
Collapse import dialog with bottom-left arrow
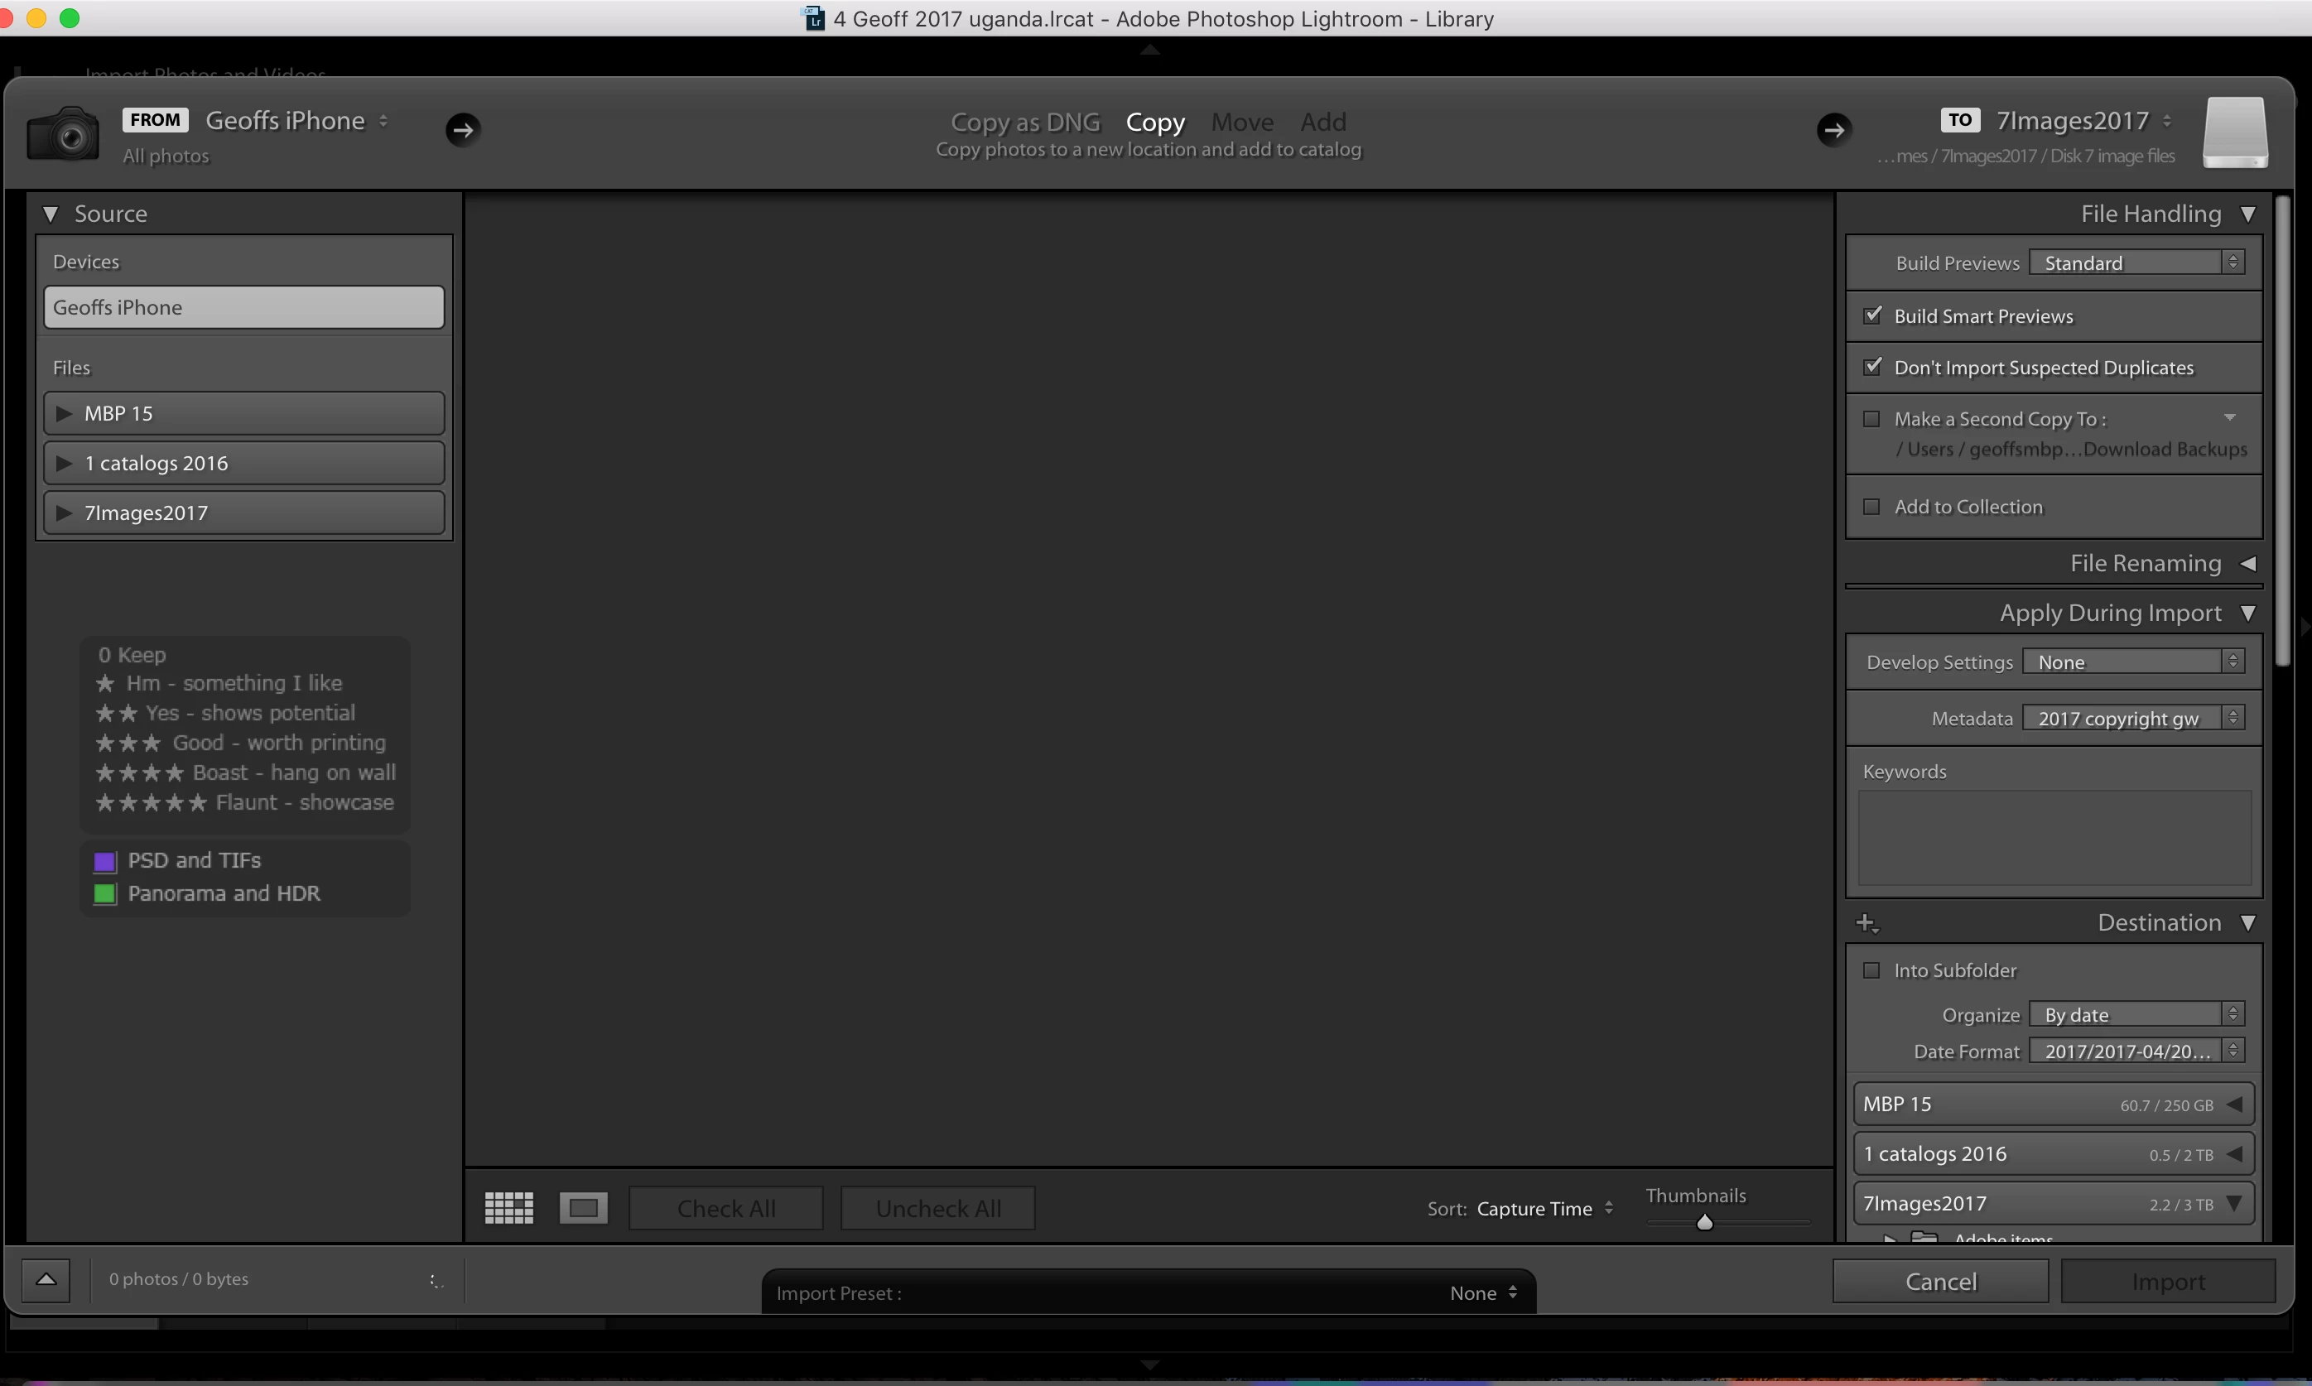(46, 1279)
